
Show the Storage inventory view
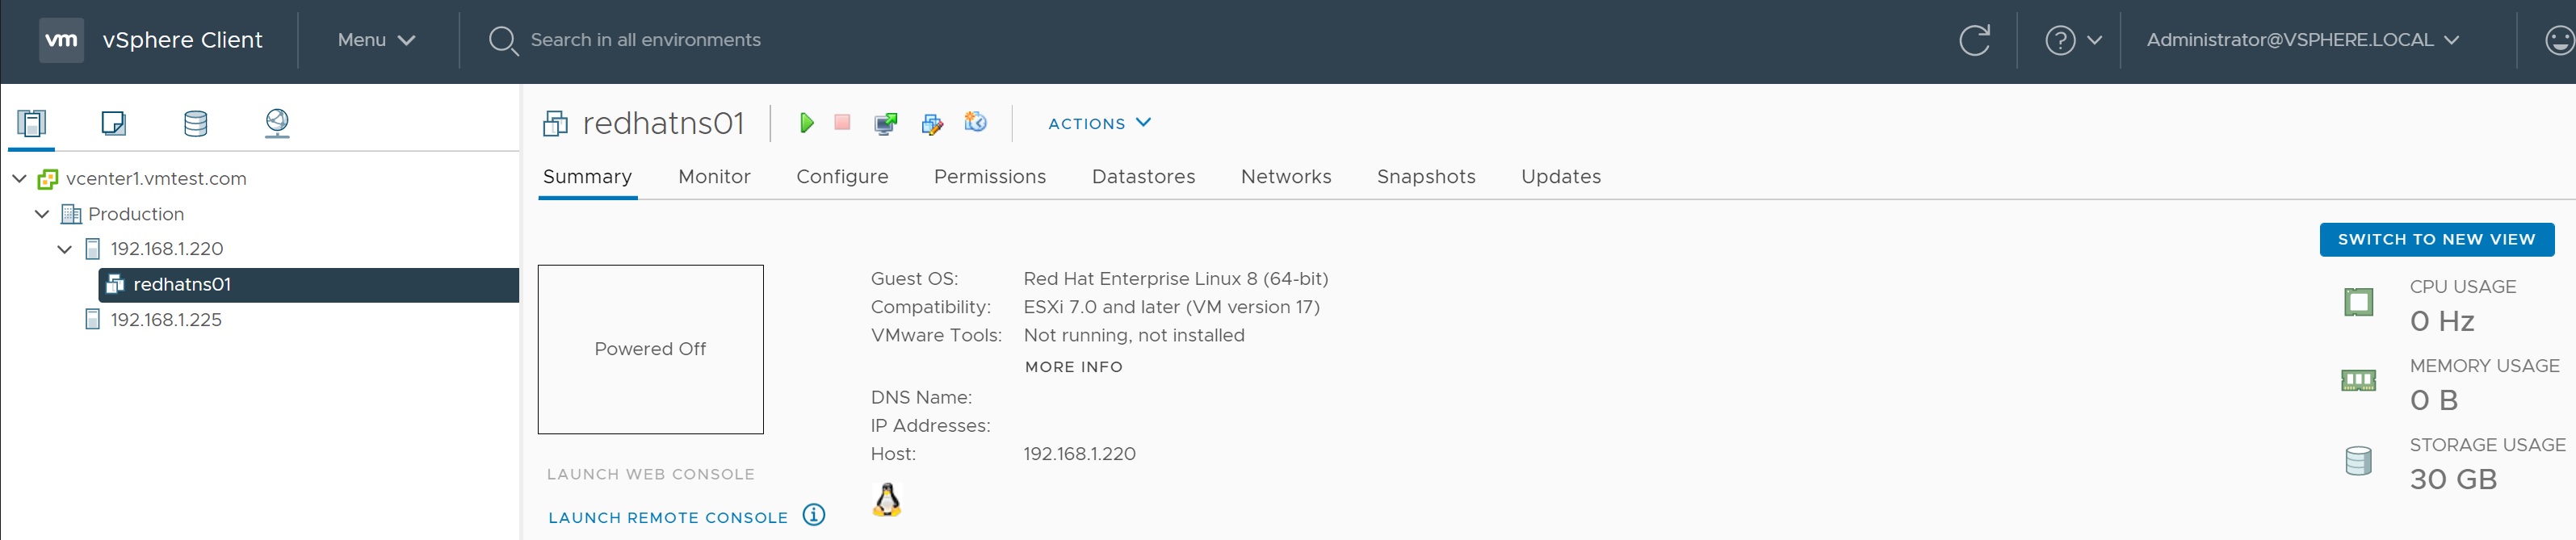click(x=196, y=123)
